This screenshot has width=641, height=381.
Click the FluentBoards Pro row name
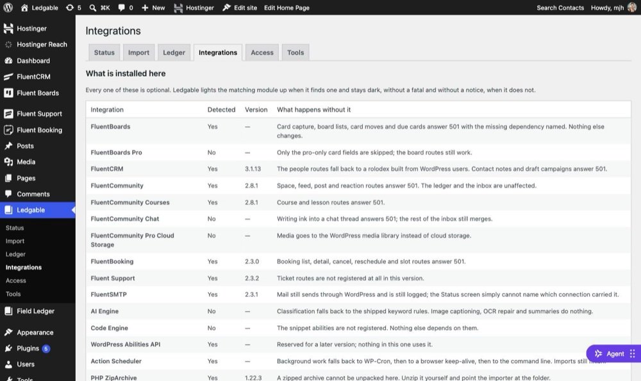point(117,152)
